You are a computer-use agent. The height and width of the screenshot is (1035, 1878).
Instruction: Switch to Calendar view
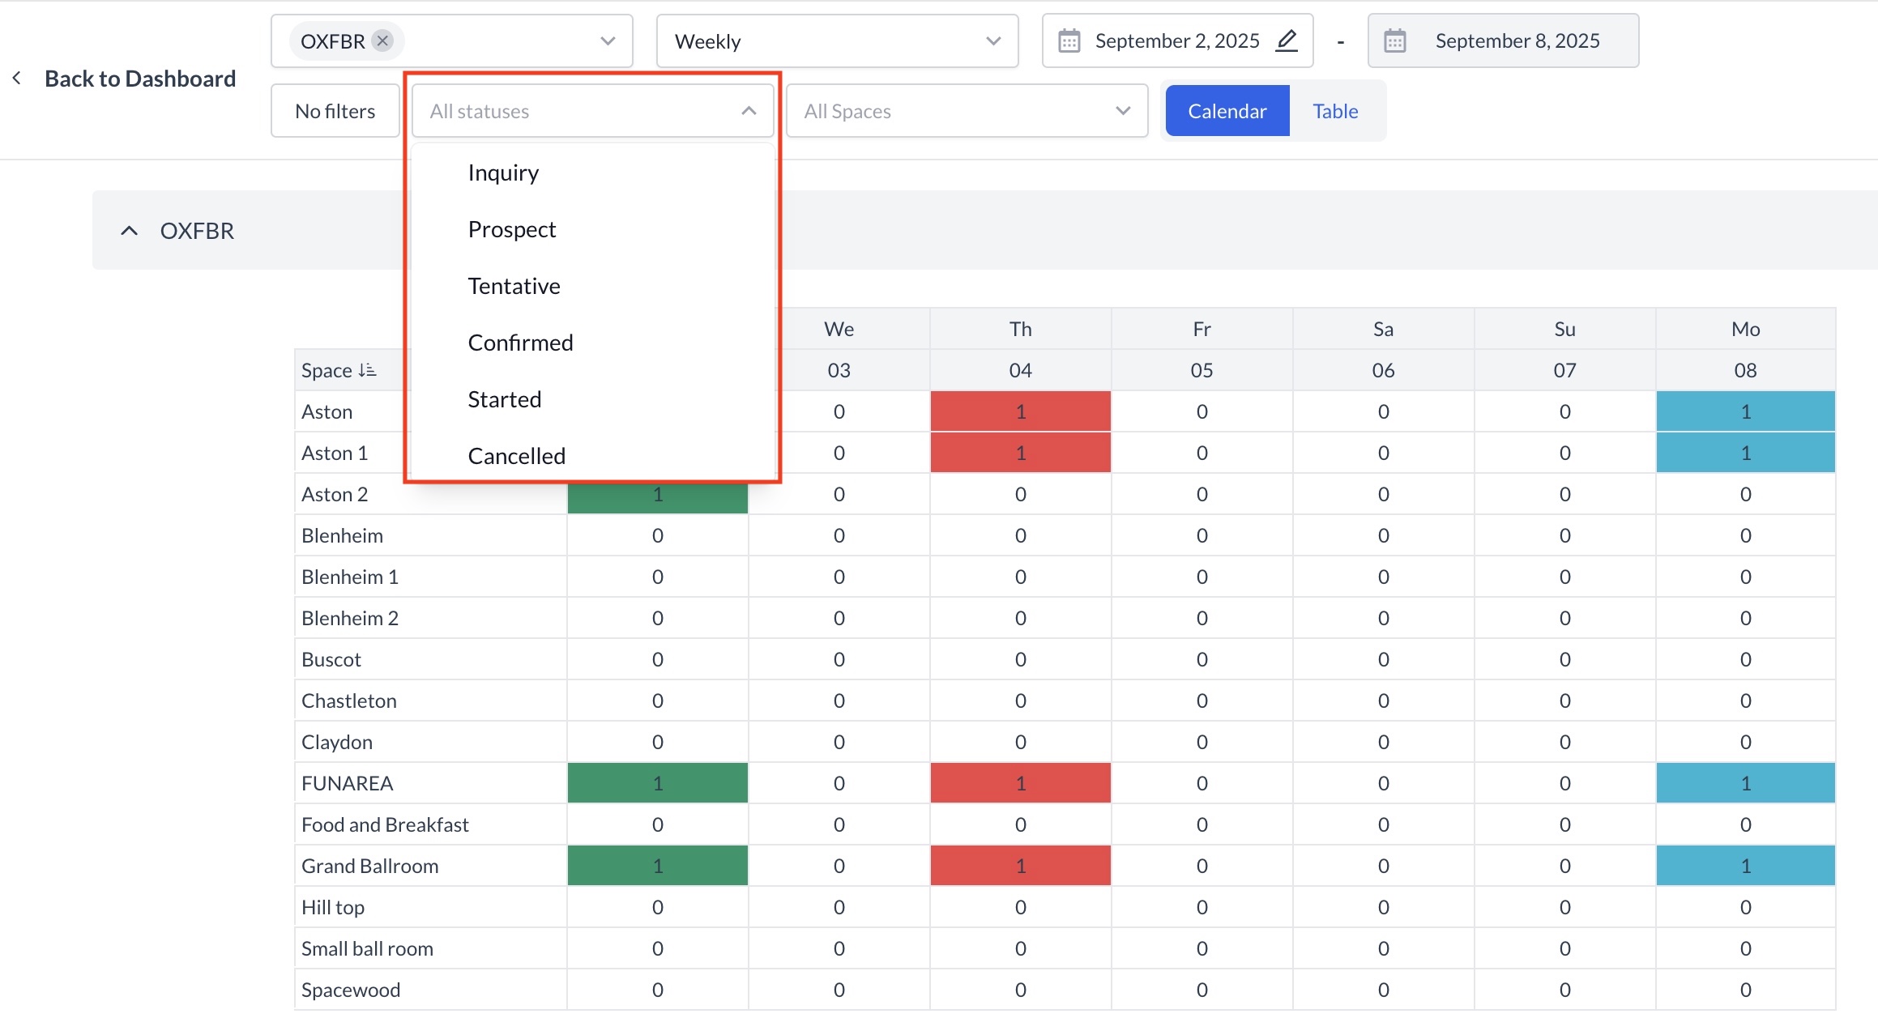tap(1227, 111)
